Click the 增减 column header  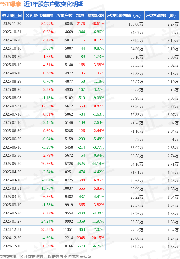point(80,16)
